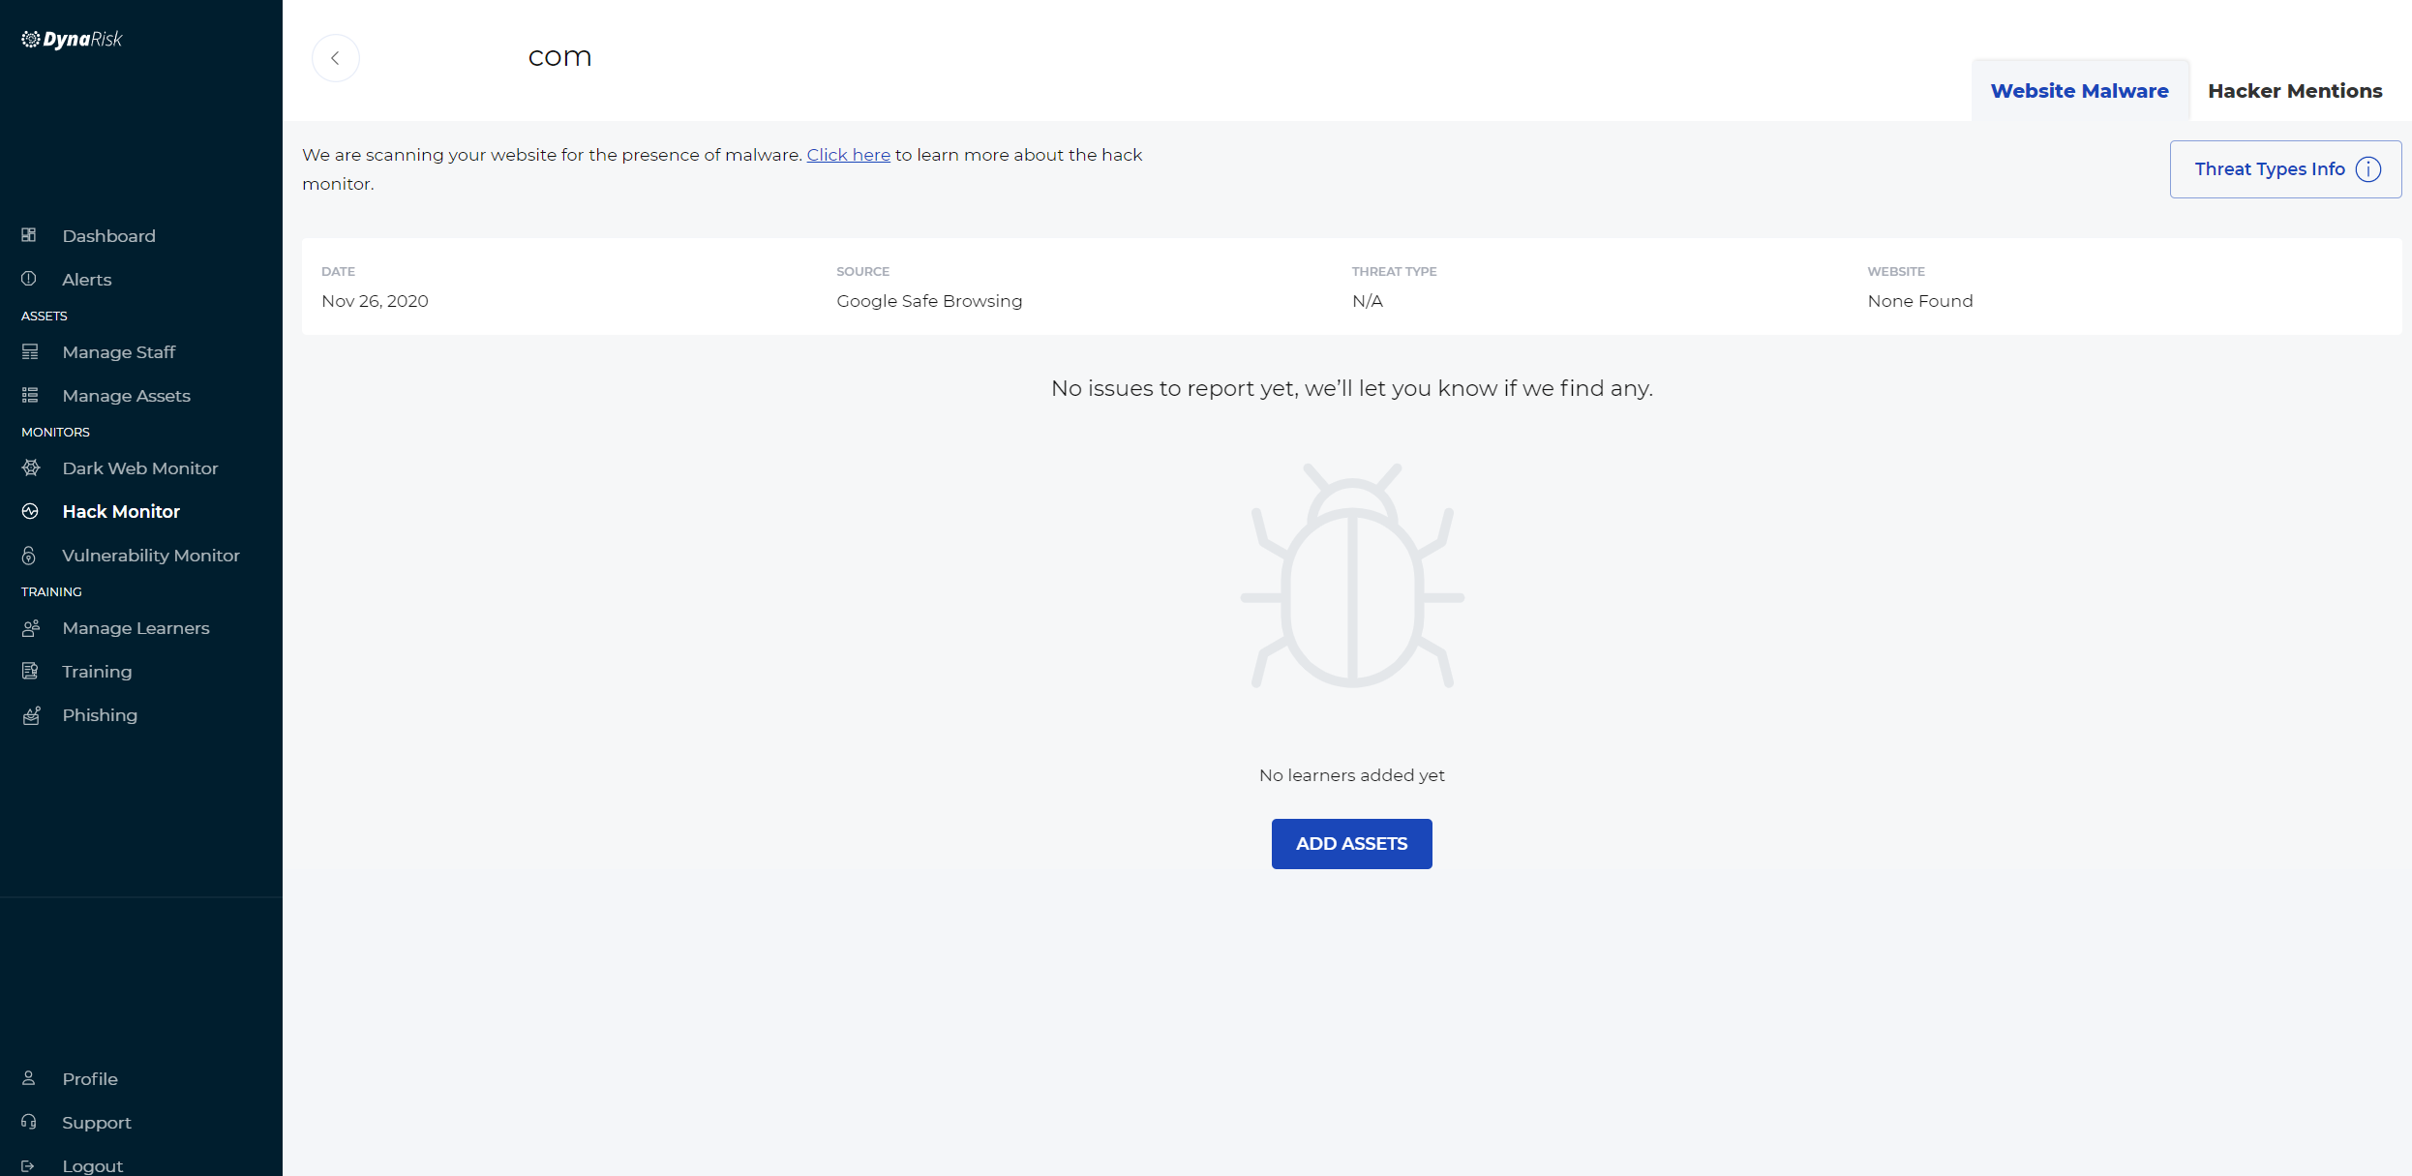This screenshot has height=1176, width=2412.
Task: Go back using the chevron button
Action: [335, 58]
